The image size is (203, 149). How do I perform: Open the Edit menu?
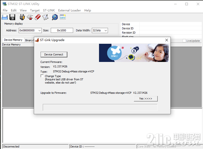[14, 10]
